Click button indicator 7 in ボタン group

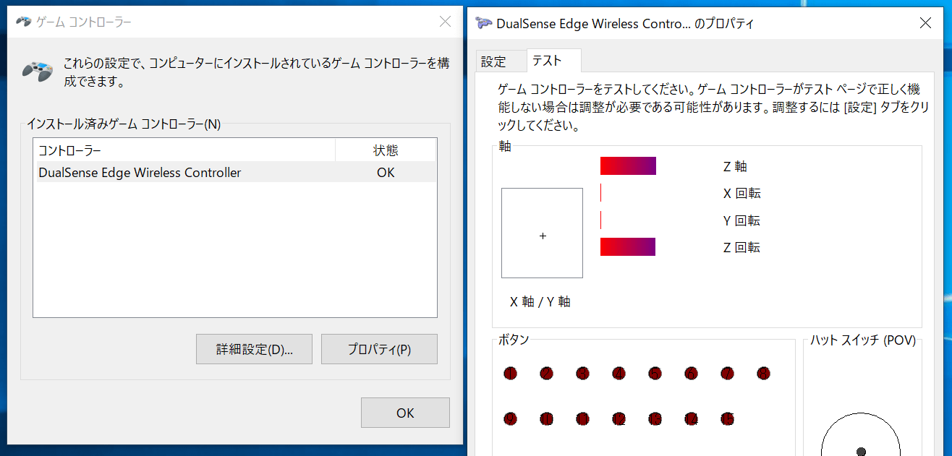pyautogui.click(x=727, y=374)
